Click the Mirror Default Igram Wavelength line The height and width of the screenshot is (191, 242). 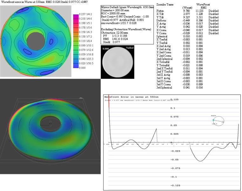pyautogui.click(x=125, y=7)
